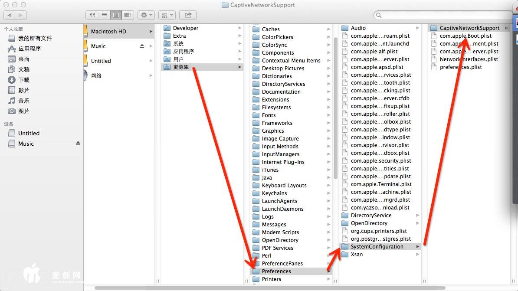Open 下载 folder in the sidebar
518x291 pixels.
point(24,80)
